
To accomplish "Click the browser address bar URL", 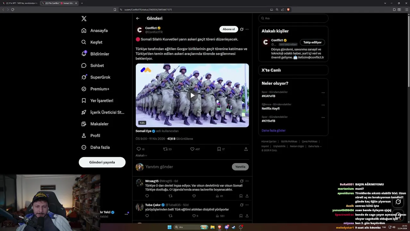I will click(x=148, y=10).
